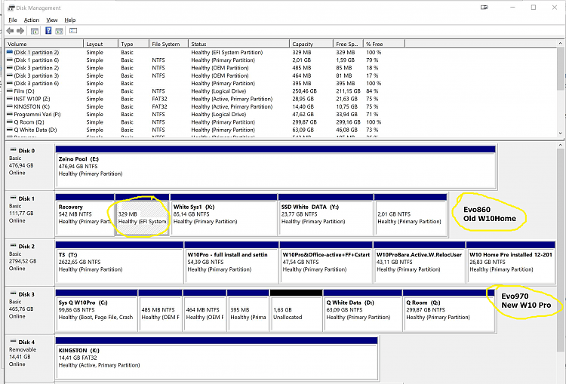The image size is (566, 384).
Task: Click the list settings toolbar icon
Action: tap(73, 31)
